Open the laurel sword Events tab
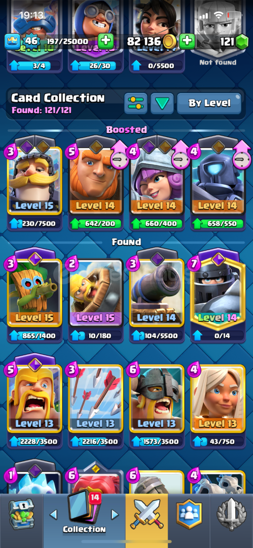The width and height of the screenshot is (253, 548). point(231,514)
